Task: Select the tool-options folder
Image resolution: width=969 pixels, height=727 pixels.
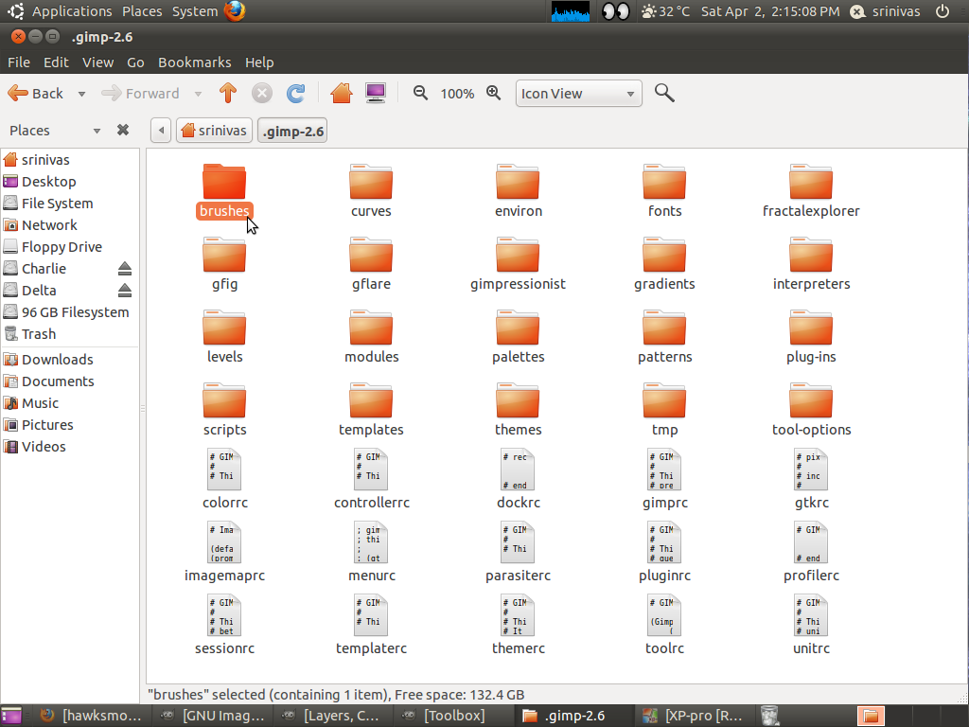Action: pos(811,411)
